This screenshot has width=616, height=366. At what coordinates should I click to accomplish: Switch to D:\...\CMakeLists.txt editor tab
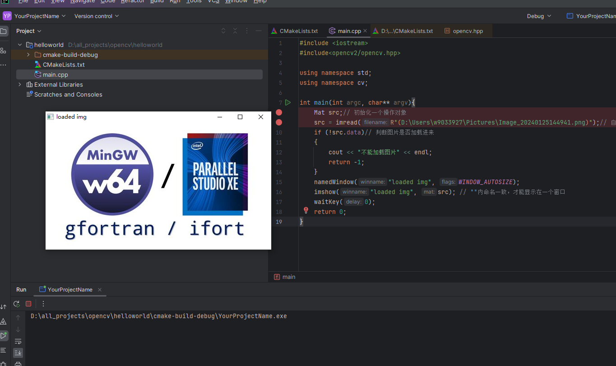403,31
